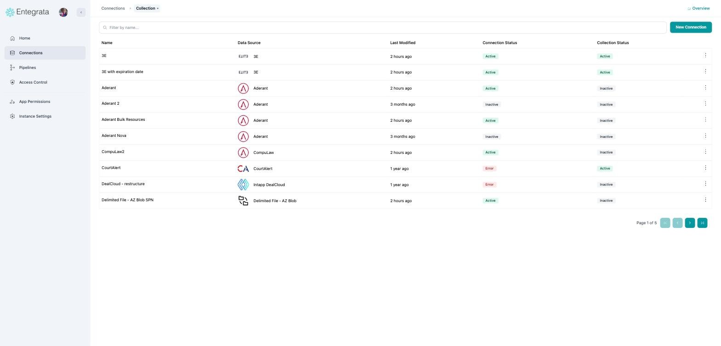Click the first page pagination button

point(665,223)
